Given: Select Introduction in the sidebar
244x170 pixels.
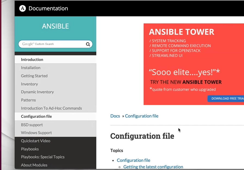Looking at the screenshot, I should 32,59.
